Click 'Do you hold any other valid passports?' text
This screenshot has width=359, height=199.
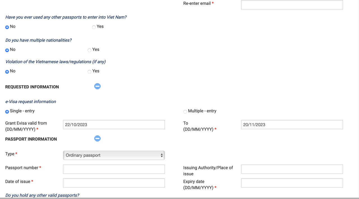[x=42, y=195]
